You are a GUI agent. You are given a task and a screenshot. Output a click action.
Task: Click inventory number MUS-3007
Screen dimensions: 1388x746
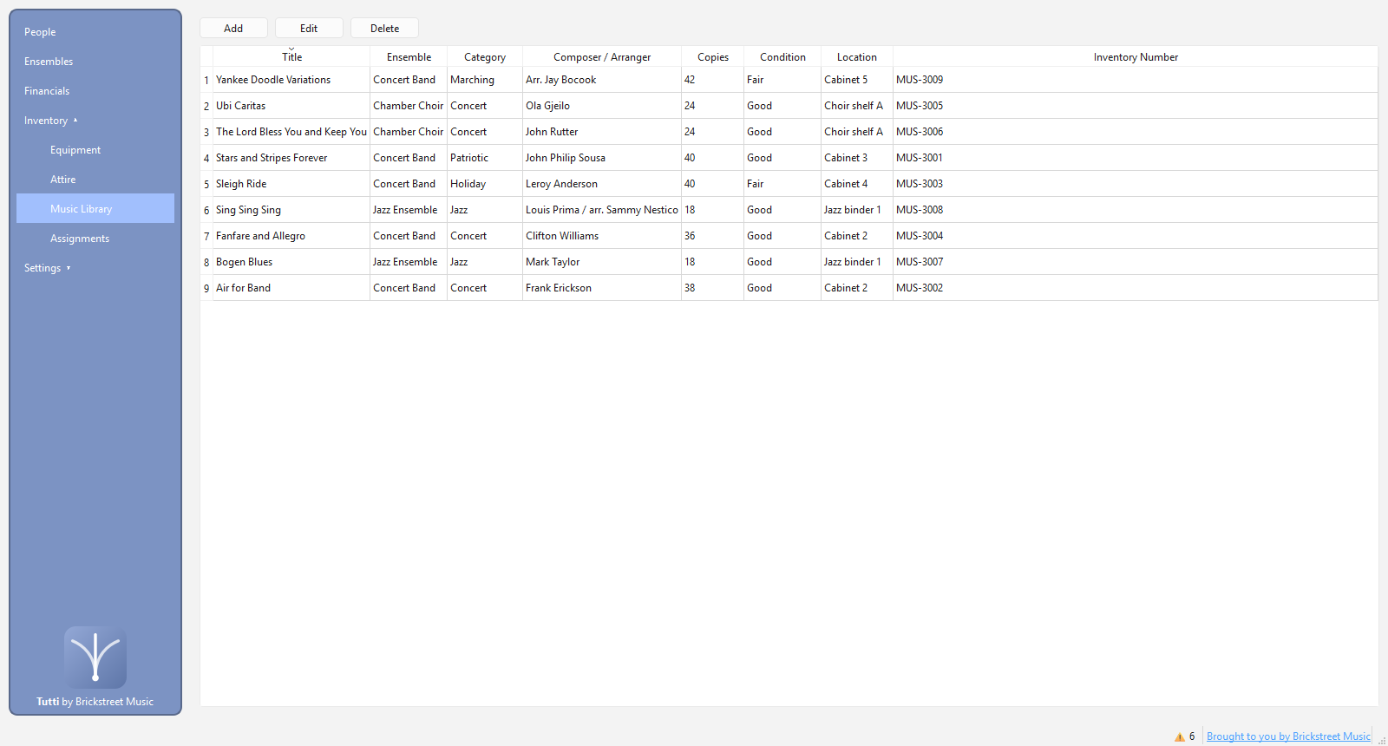1136,262
